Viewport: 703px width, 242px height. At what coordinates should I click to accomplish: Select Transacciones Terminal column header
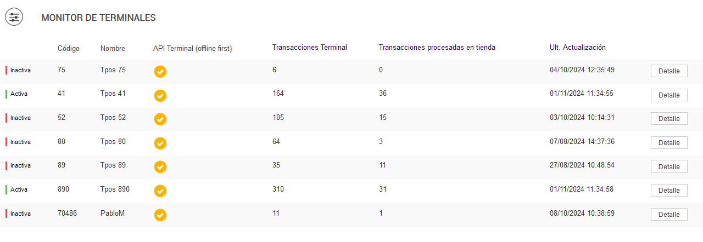coord(309,48)
